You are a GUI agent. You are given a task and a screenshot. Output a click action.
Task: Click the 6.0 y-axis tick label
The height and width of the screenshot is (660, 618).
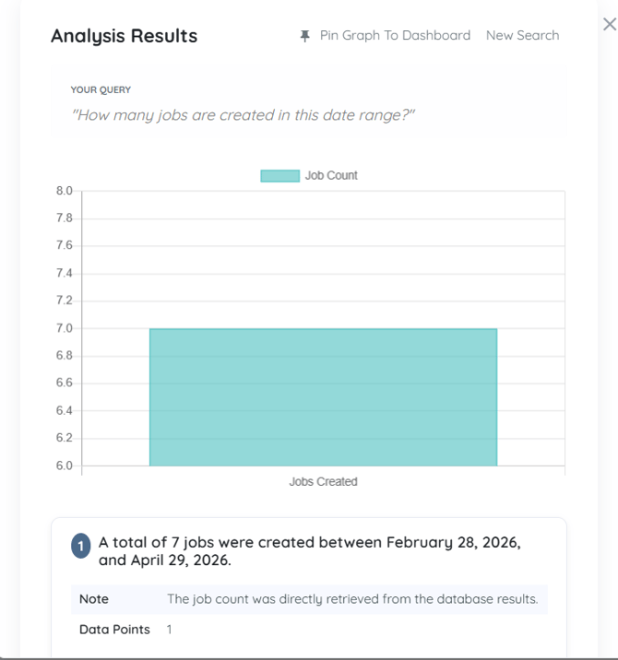pyautogui.click(x=64, y=466)
